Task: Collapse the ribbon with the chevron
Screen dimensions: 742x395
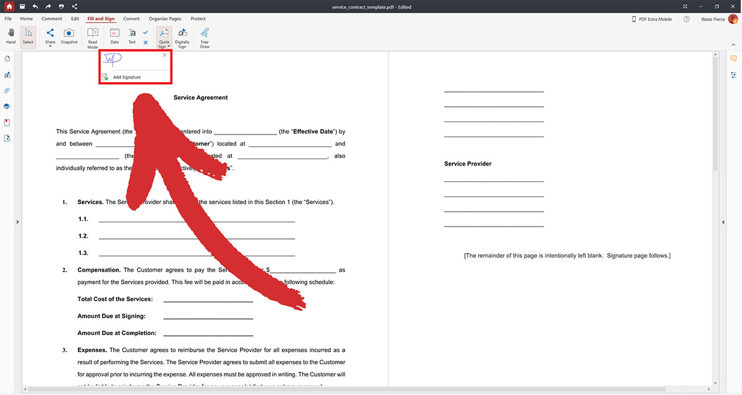Action: (733, 44)
